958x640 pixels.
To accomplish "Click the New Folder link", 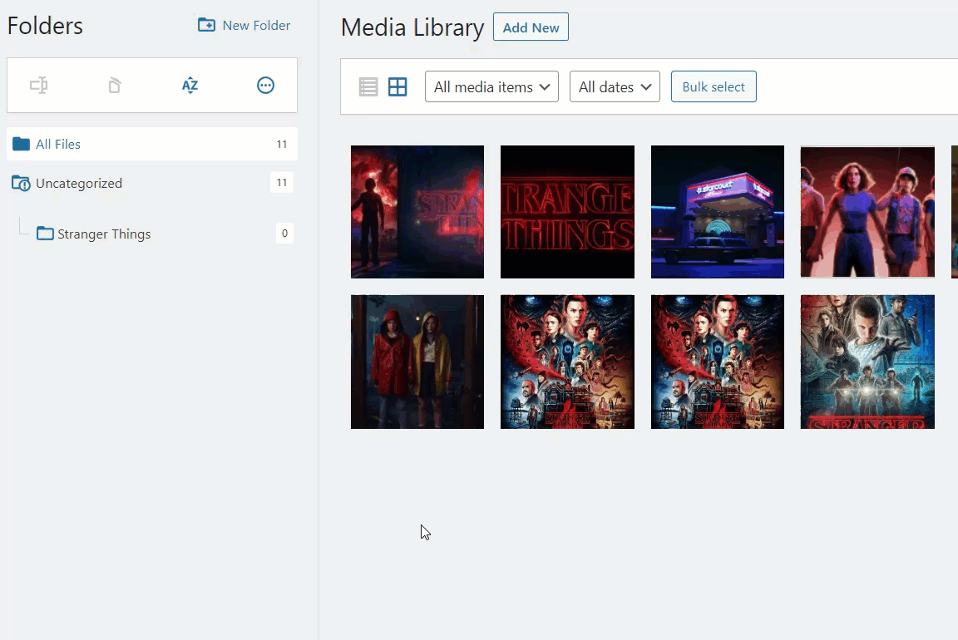I will 244,25.
